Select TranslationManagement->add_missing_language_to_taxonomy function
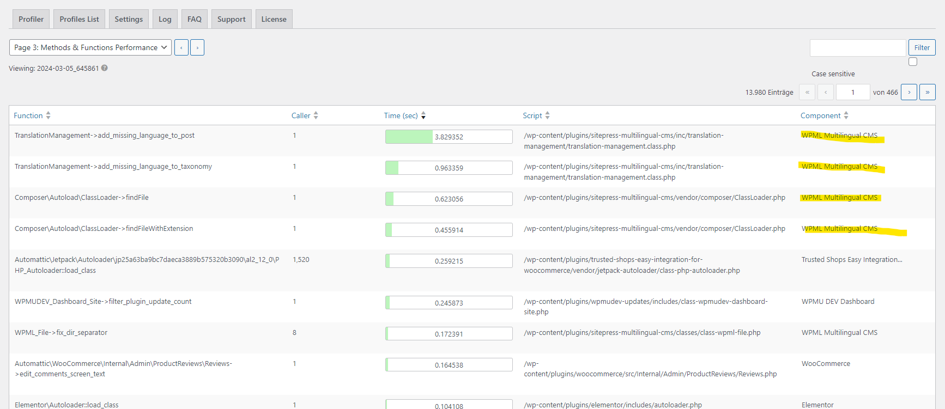The width and height of the screenshot is (945, 409). [113, 166]
